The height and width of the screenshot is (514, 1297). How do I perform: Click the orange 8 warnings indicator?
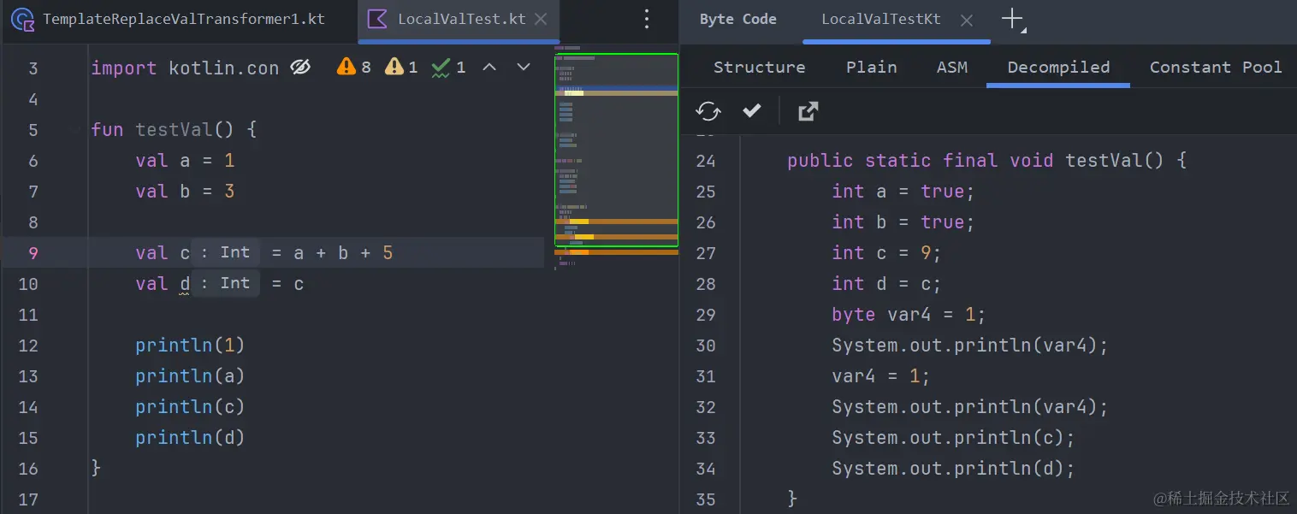pyautogui.click(x=354, y=67)
